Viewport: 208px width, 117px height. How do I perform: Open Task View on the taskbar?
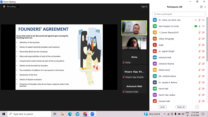[x=55, y=114]
